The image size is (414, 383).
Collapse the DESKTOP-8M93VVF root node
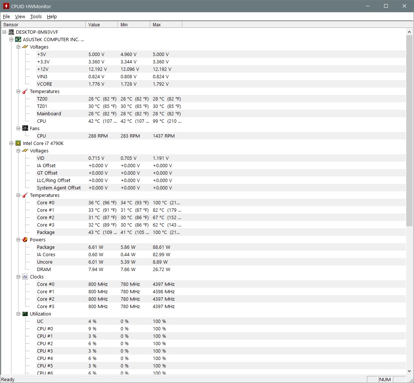4,32
